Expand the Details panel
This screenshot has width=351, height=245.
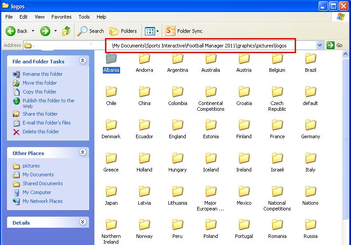click(x=82, y=222)
